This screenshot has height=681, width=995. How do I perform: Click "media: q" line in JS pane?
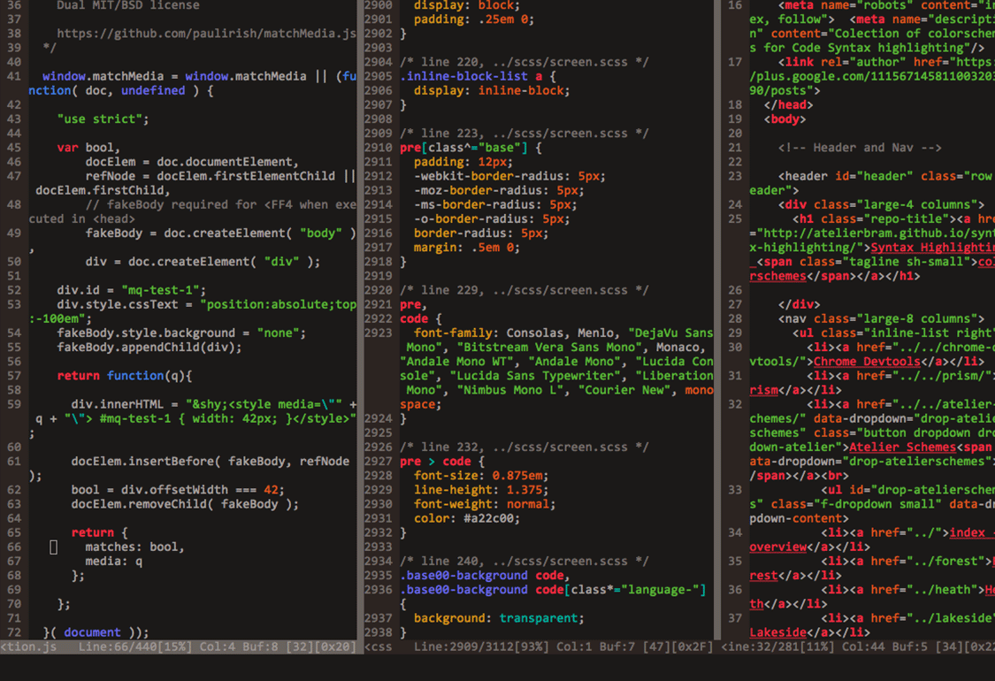click(x=113, y=561)
